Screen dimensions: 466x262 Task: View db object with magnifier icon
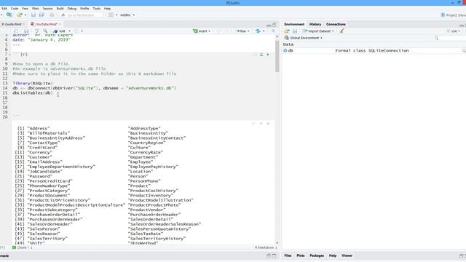pyautogui.click(x=464, y=51)
